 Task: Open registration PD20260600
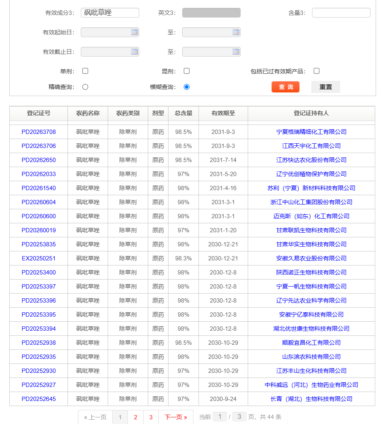(x=39, y=216)
